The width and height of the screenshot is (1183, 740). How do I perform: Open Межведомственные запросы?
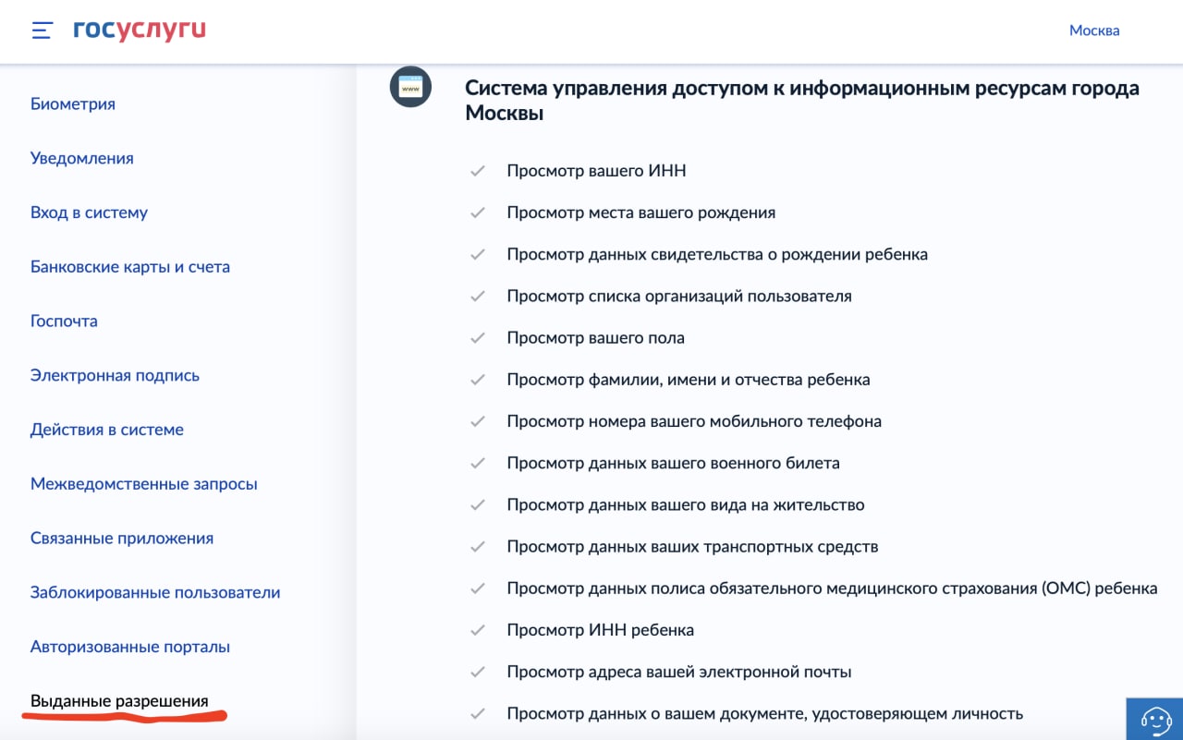coord(144,484)
